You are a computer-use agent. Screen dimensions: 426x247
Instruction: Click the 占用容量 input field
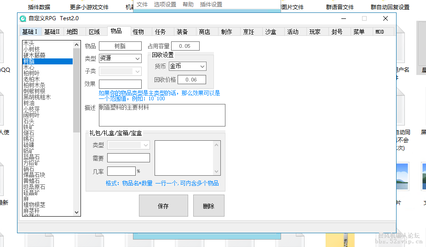click(185, 46)
